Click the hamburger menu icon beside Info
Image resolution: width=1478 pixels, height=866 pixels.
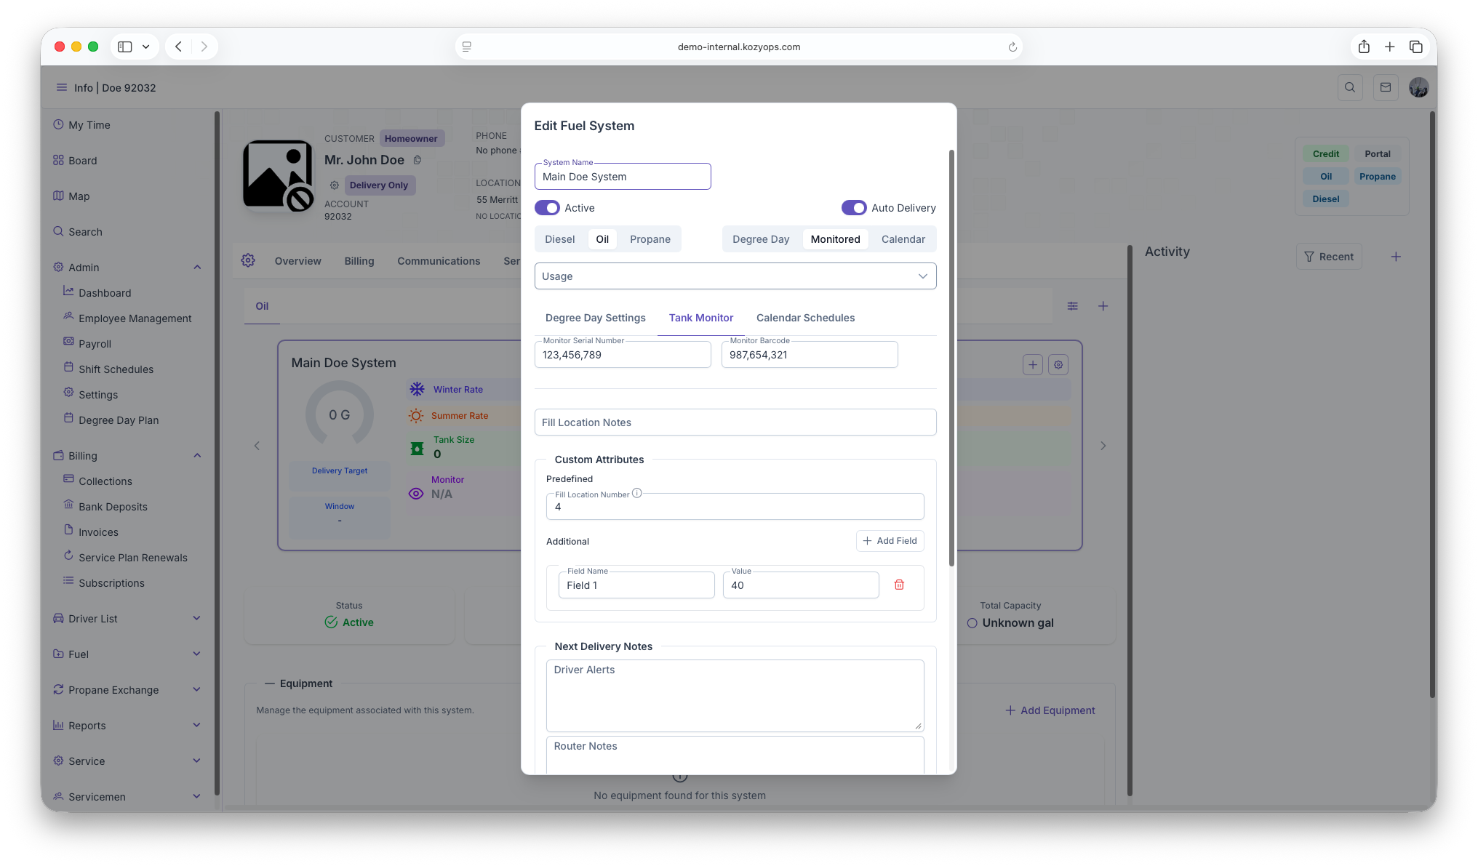(x=61, y=87)
